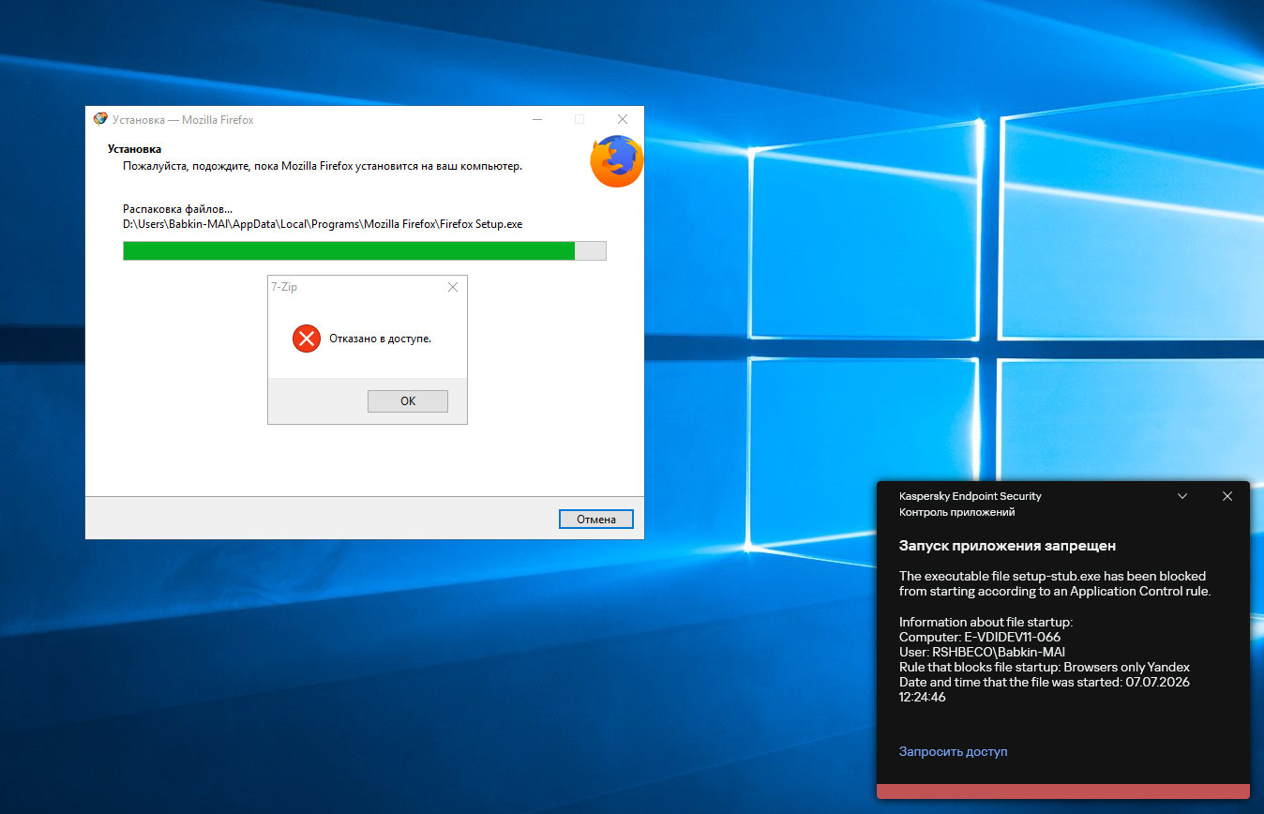
Task: Close the 7-Zip error dialog
Action: click(453, 287)
